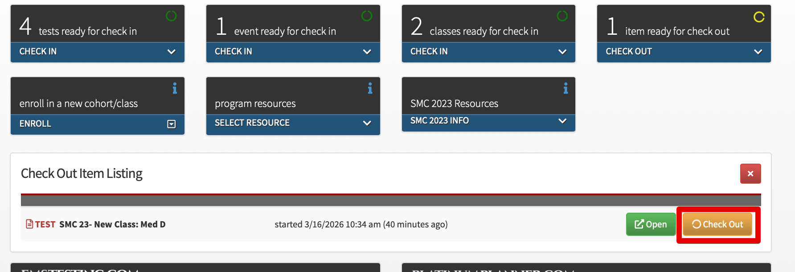This screenshot has width=795, height=272.
Task: Click the orange Check Out button
Action: tap(717, 224)
